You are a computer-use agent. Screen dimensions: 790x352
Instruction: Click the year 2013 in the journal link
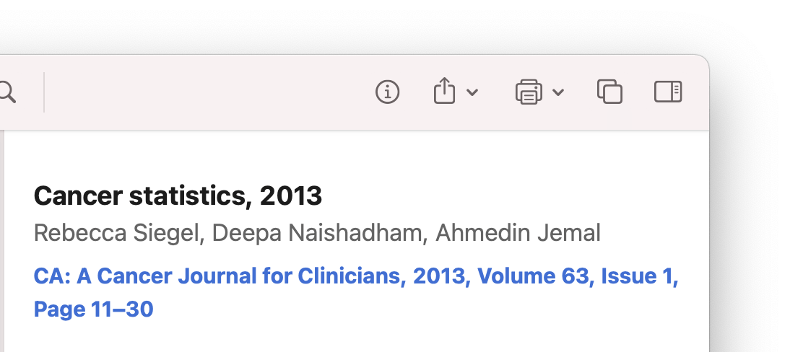[x=439, y=276]
